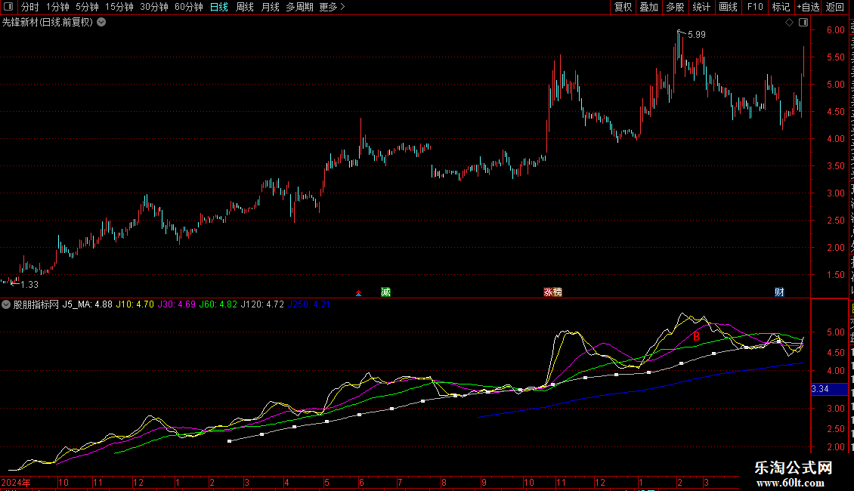Click the 1.33 low price label
The image size is (854, 491).
click(29, 285)
